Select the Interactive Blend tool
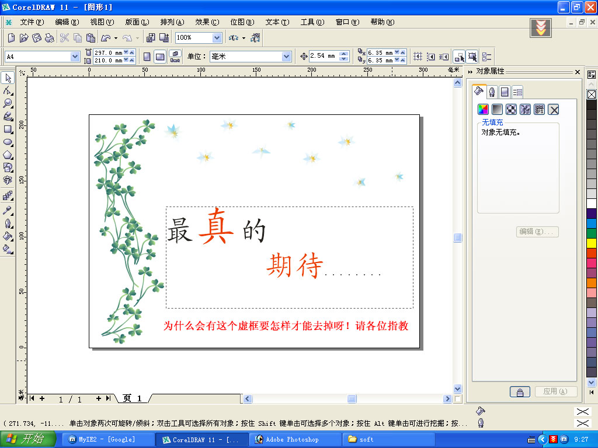 pos(8,196)
